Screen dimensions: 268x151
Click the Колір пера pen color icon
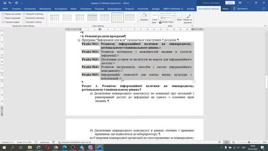point(160,22)
